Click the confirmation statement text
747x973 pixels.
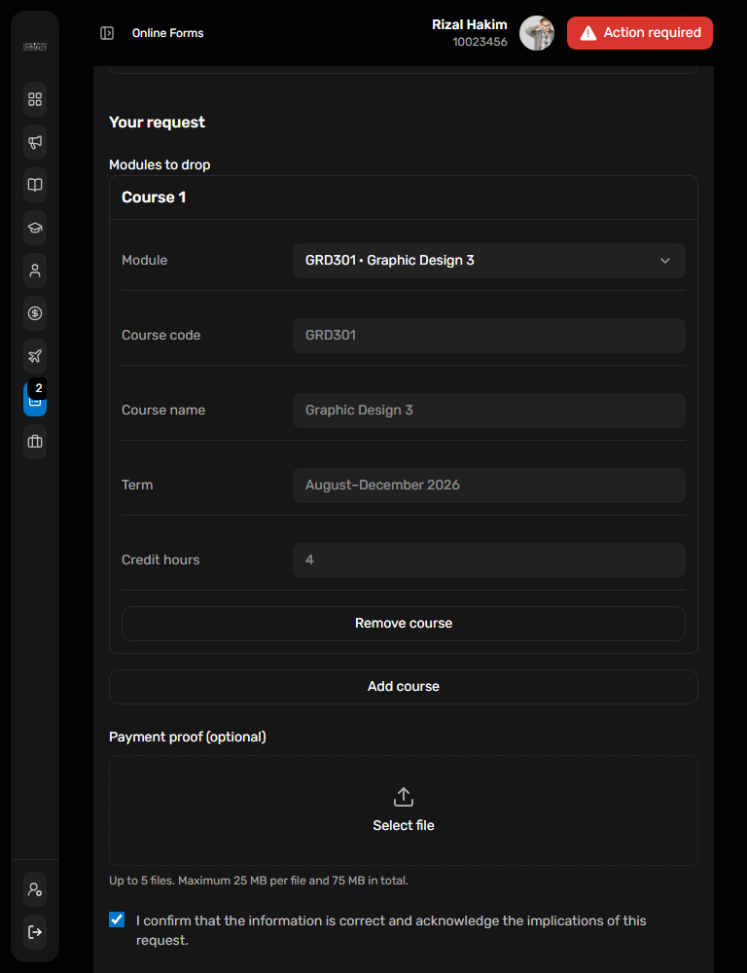[x=391, y=930]
